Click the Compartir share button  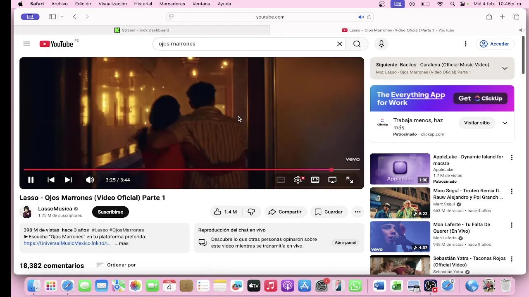click(x=285, y=212)
